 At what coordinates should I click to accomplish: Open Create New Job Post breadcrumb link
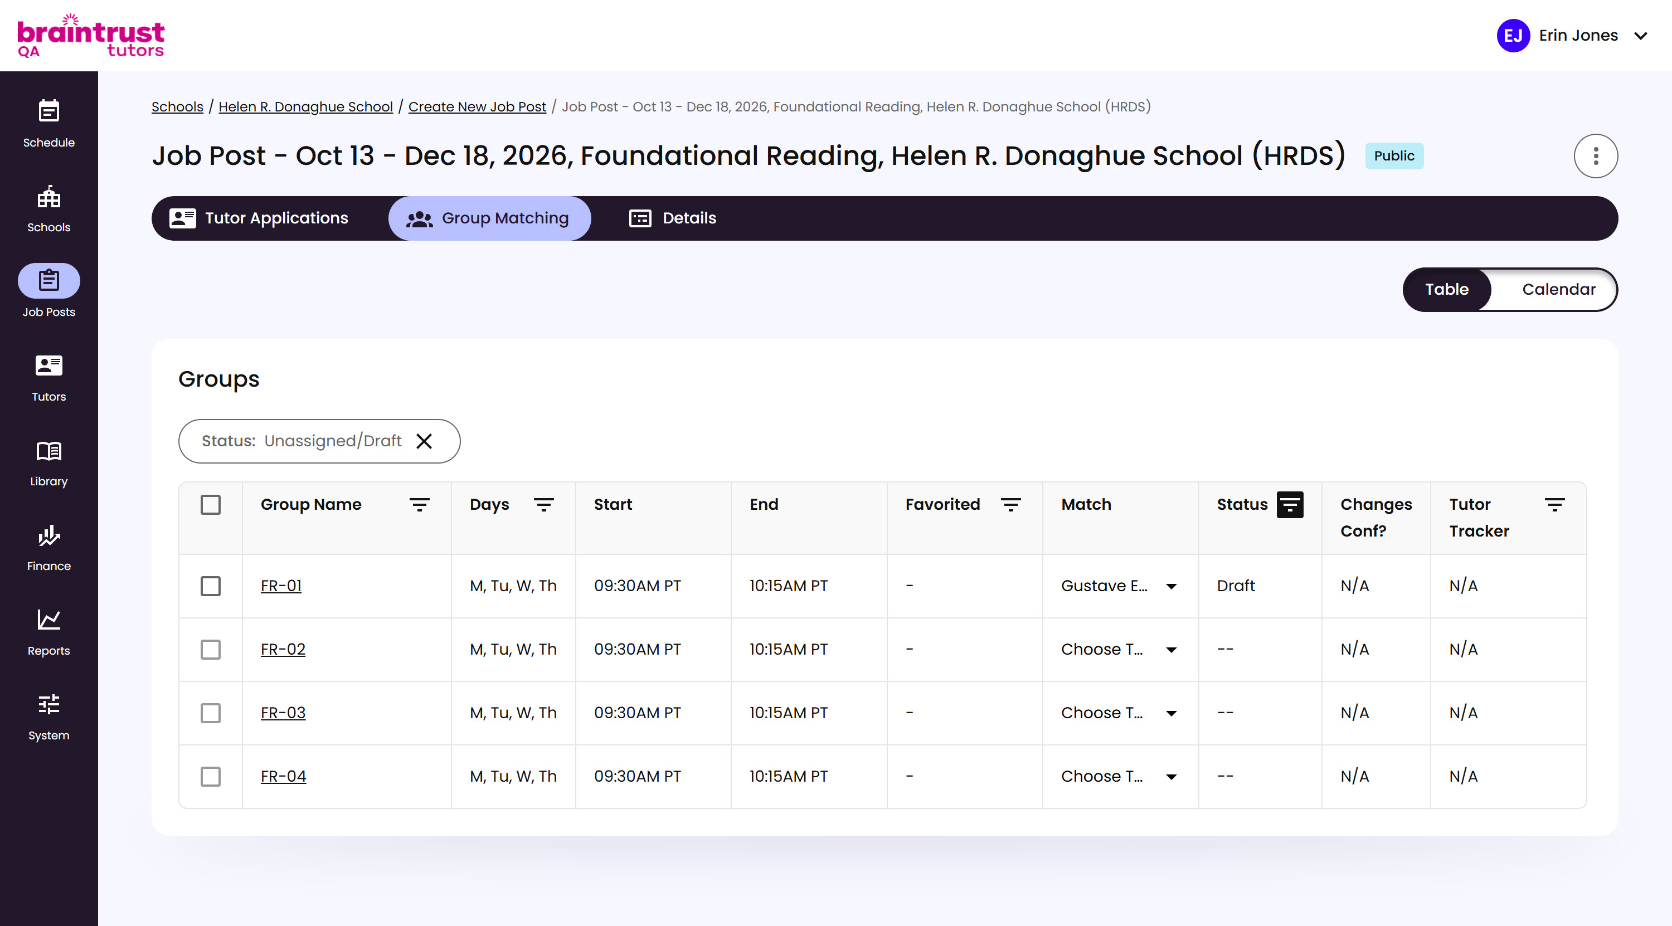477,106
